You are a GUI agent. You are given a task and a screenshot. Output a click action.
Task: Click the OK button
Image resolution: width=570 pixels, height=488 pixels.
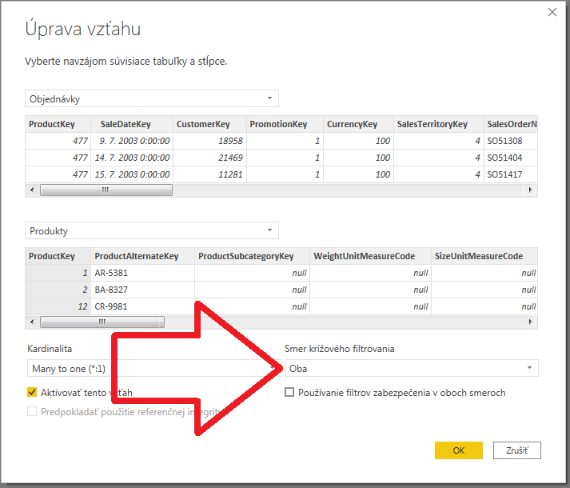(458, 450)
